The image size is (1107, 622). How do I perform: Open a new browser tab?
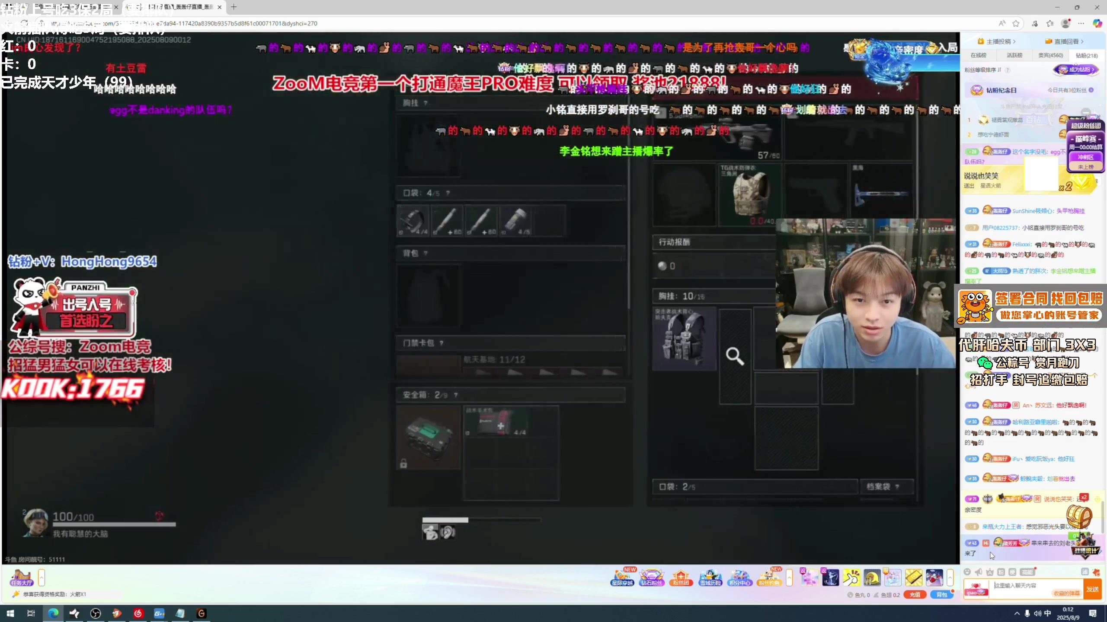[x=234, y=7]
